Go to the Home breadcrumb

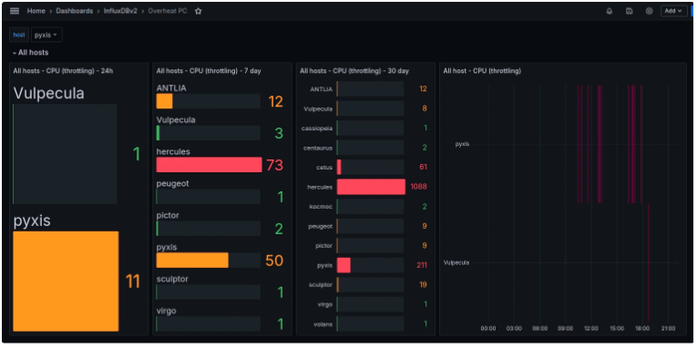36,11
